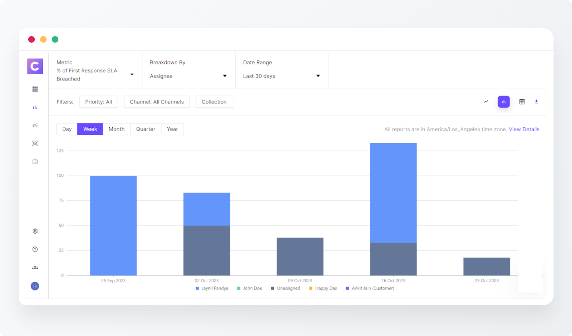Click the View Details link
The width and height of the screenshot is (572, 336).
(x=524, y=129)
